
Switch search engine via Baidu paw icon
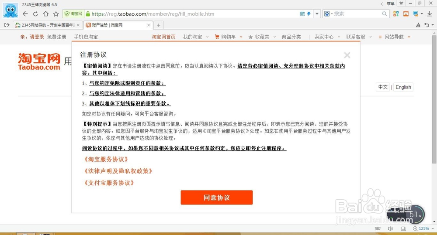pos(327,14)
